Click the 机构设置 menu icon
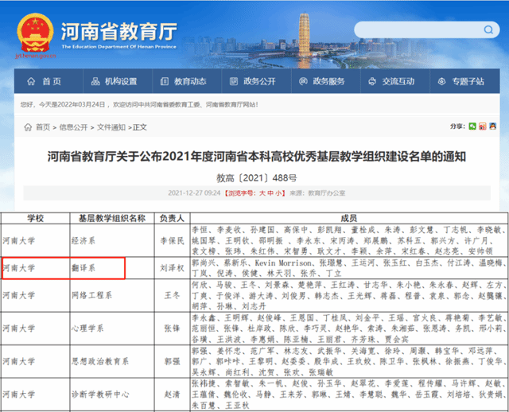Image resolution: width=509 pixels, height=412 pixels. pos(95,81)
